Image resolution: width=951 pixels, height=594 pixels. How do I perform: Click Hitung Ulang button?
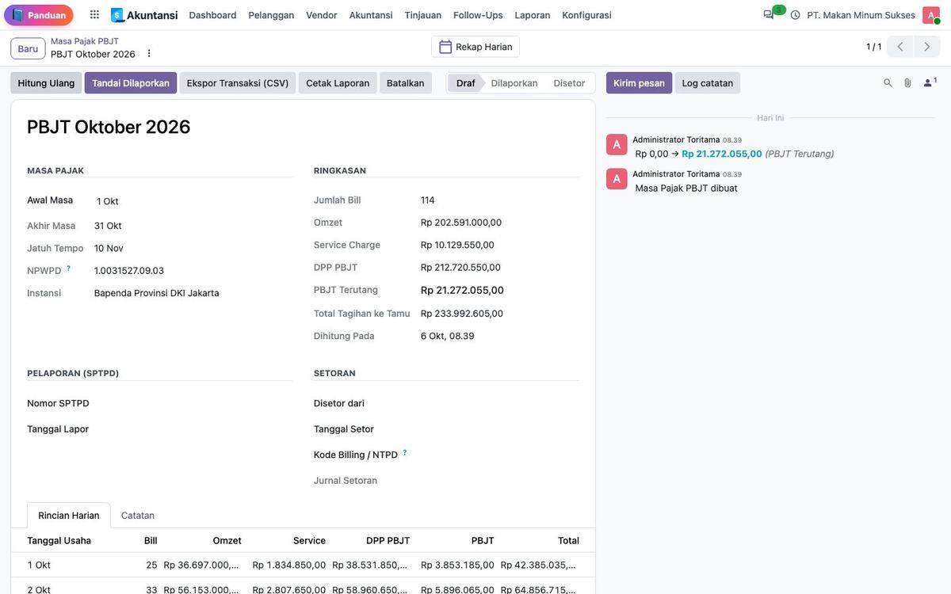click(x=46, y=83)
